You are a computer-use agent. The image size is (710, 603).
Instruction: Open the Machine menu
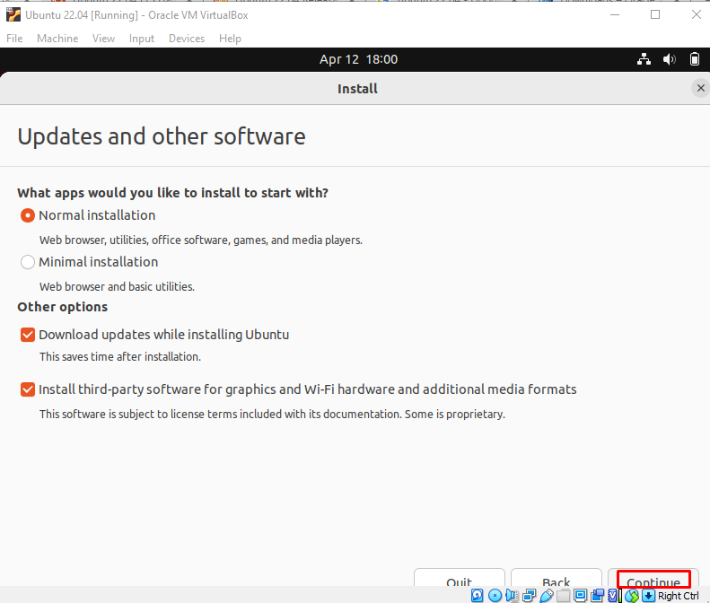(x=57, y=39)
